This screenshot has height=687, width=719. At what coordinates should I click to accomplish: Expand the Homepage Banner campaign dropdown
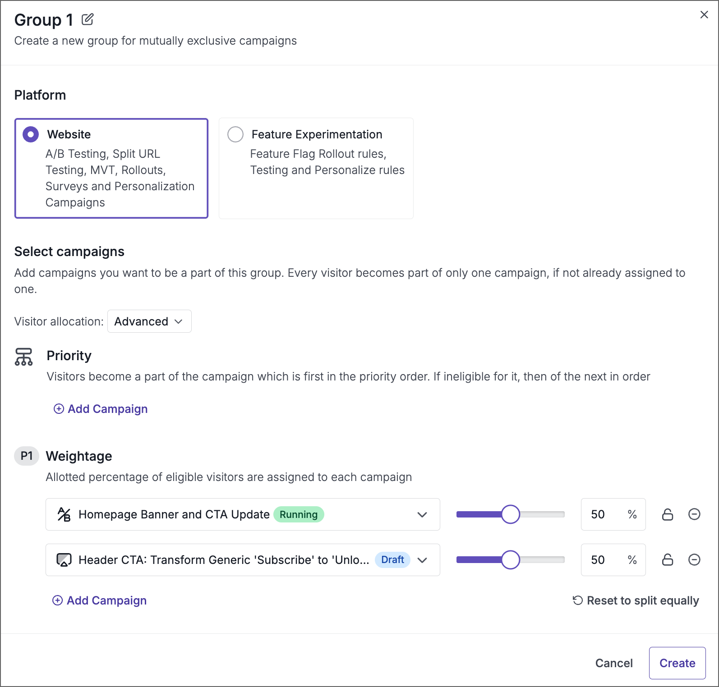pyautogui.click(x=422, y=514)
